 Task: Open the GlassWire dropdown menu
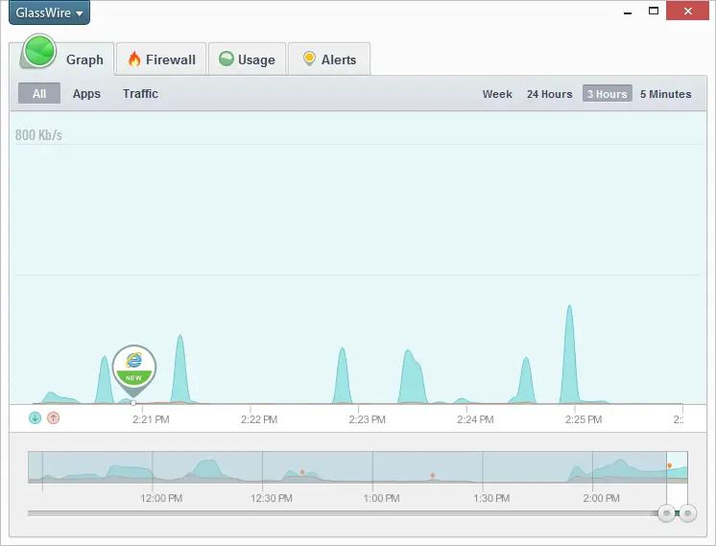coord(49,12)
